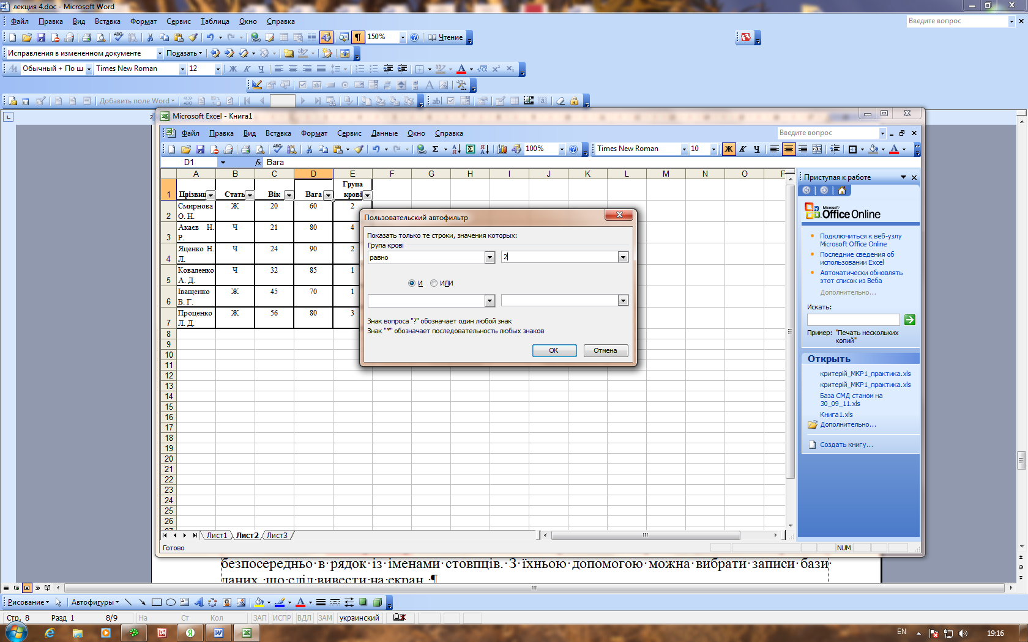The width and height of the screenshot is (1028, 642).
Task: Click Excel's Insert Hyperlink icon
Action: pos(421,149)
